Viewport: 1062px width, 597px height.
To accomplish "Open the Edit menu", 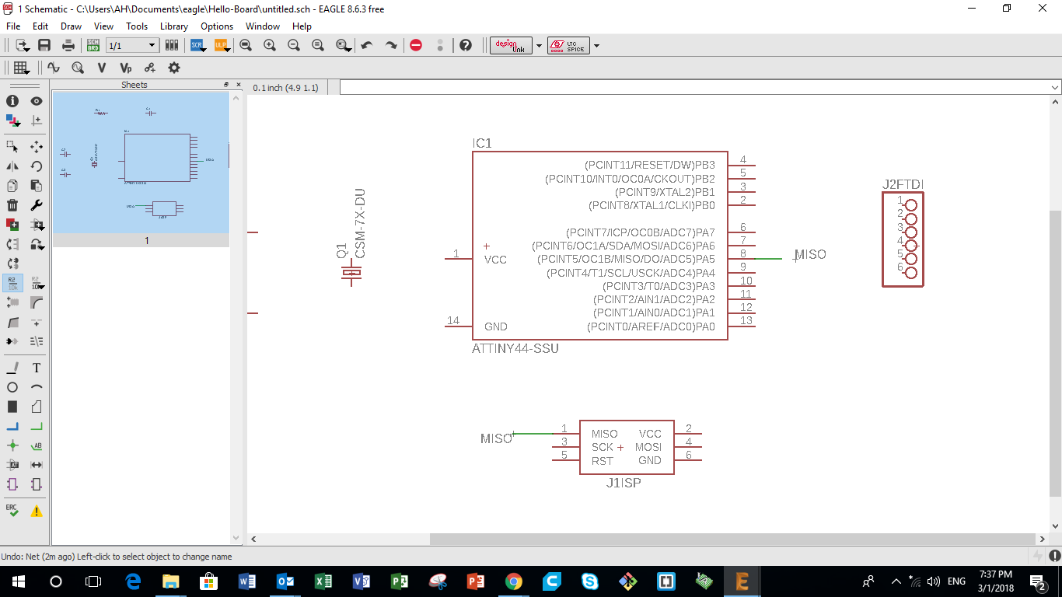I will click(x=40, y=26).
